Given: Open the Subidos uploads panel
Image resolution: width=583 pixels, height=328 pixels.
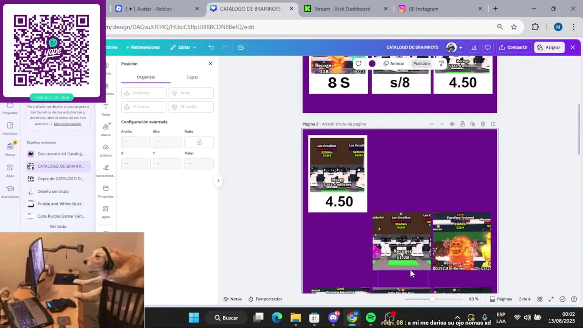Looking at the screenshot, I should click(106, 150).
